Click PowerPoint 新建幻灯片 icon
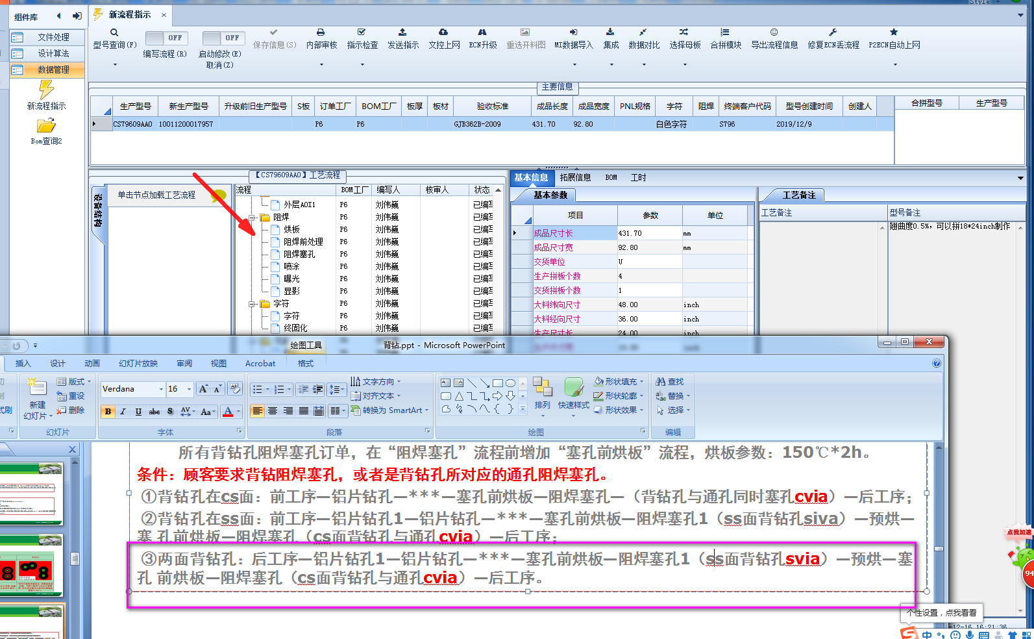 point(38,388)
